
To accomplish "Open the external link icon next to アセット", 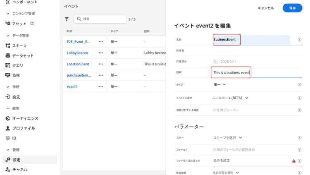I will click(x=32, y=23).
